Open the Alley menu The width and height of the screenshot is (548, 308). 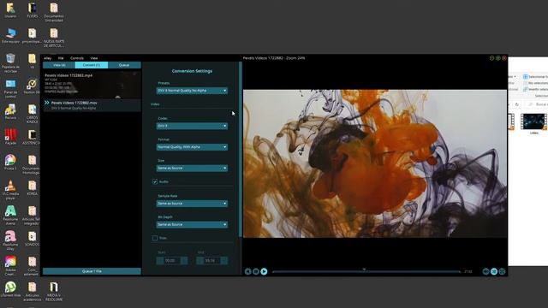(x=48, y=58)
